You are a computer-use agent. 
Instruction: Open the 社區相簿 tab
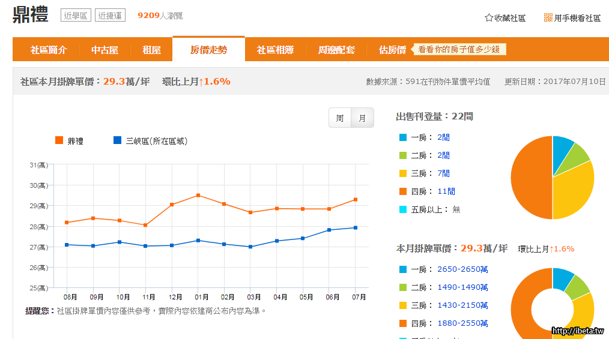[x=275, y=50]
